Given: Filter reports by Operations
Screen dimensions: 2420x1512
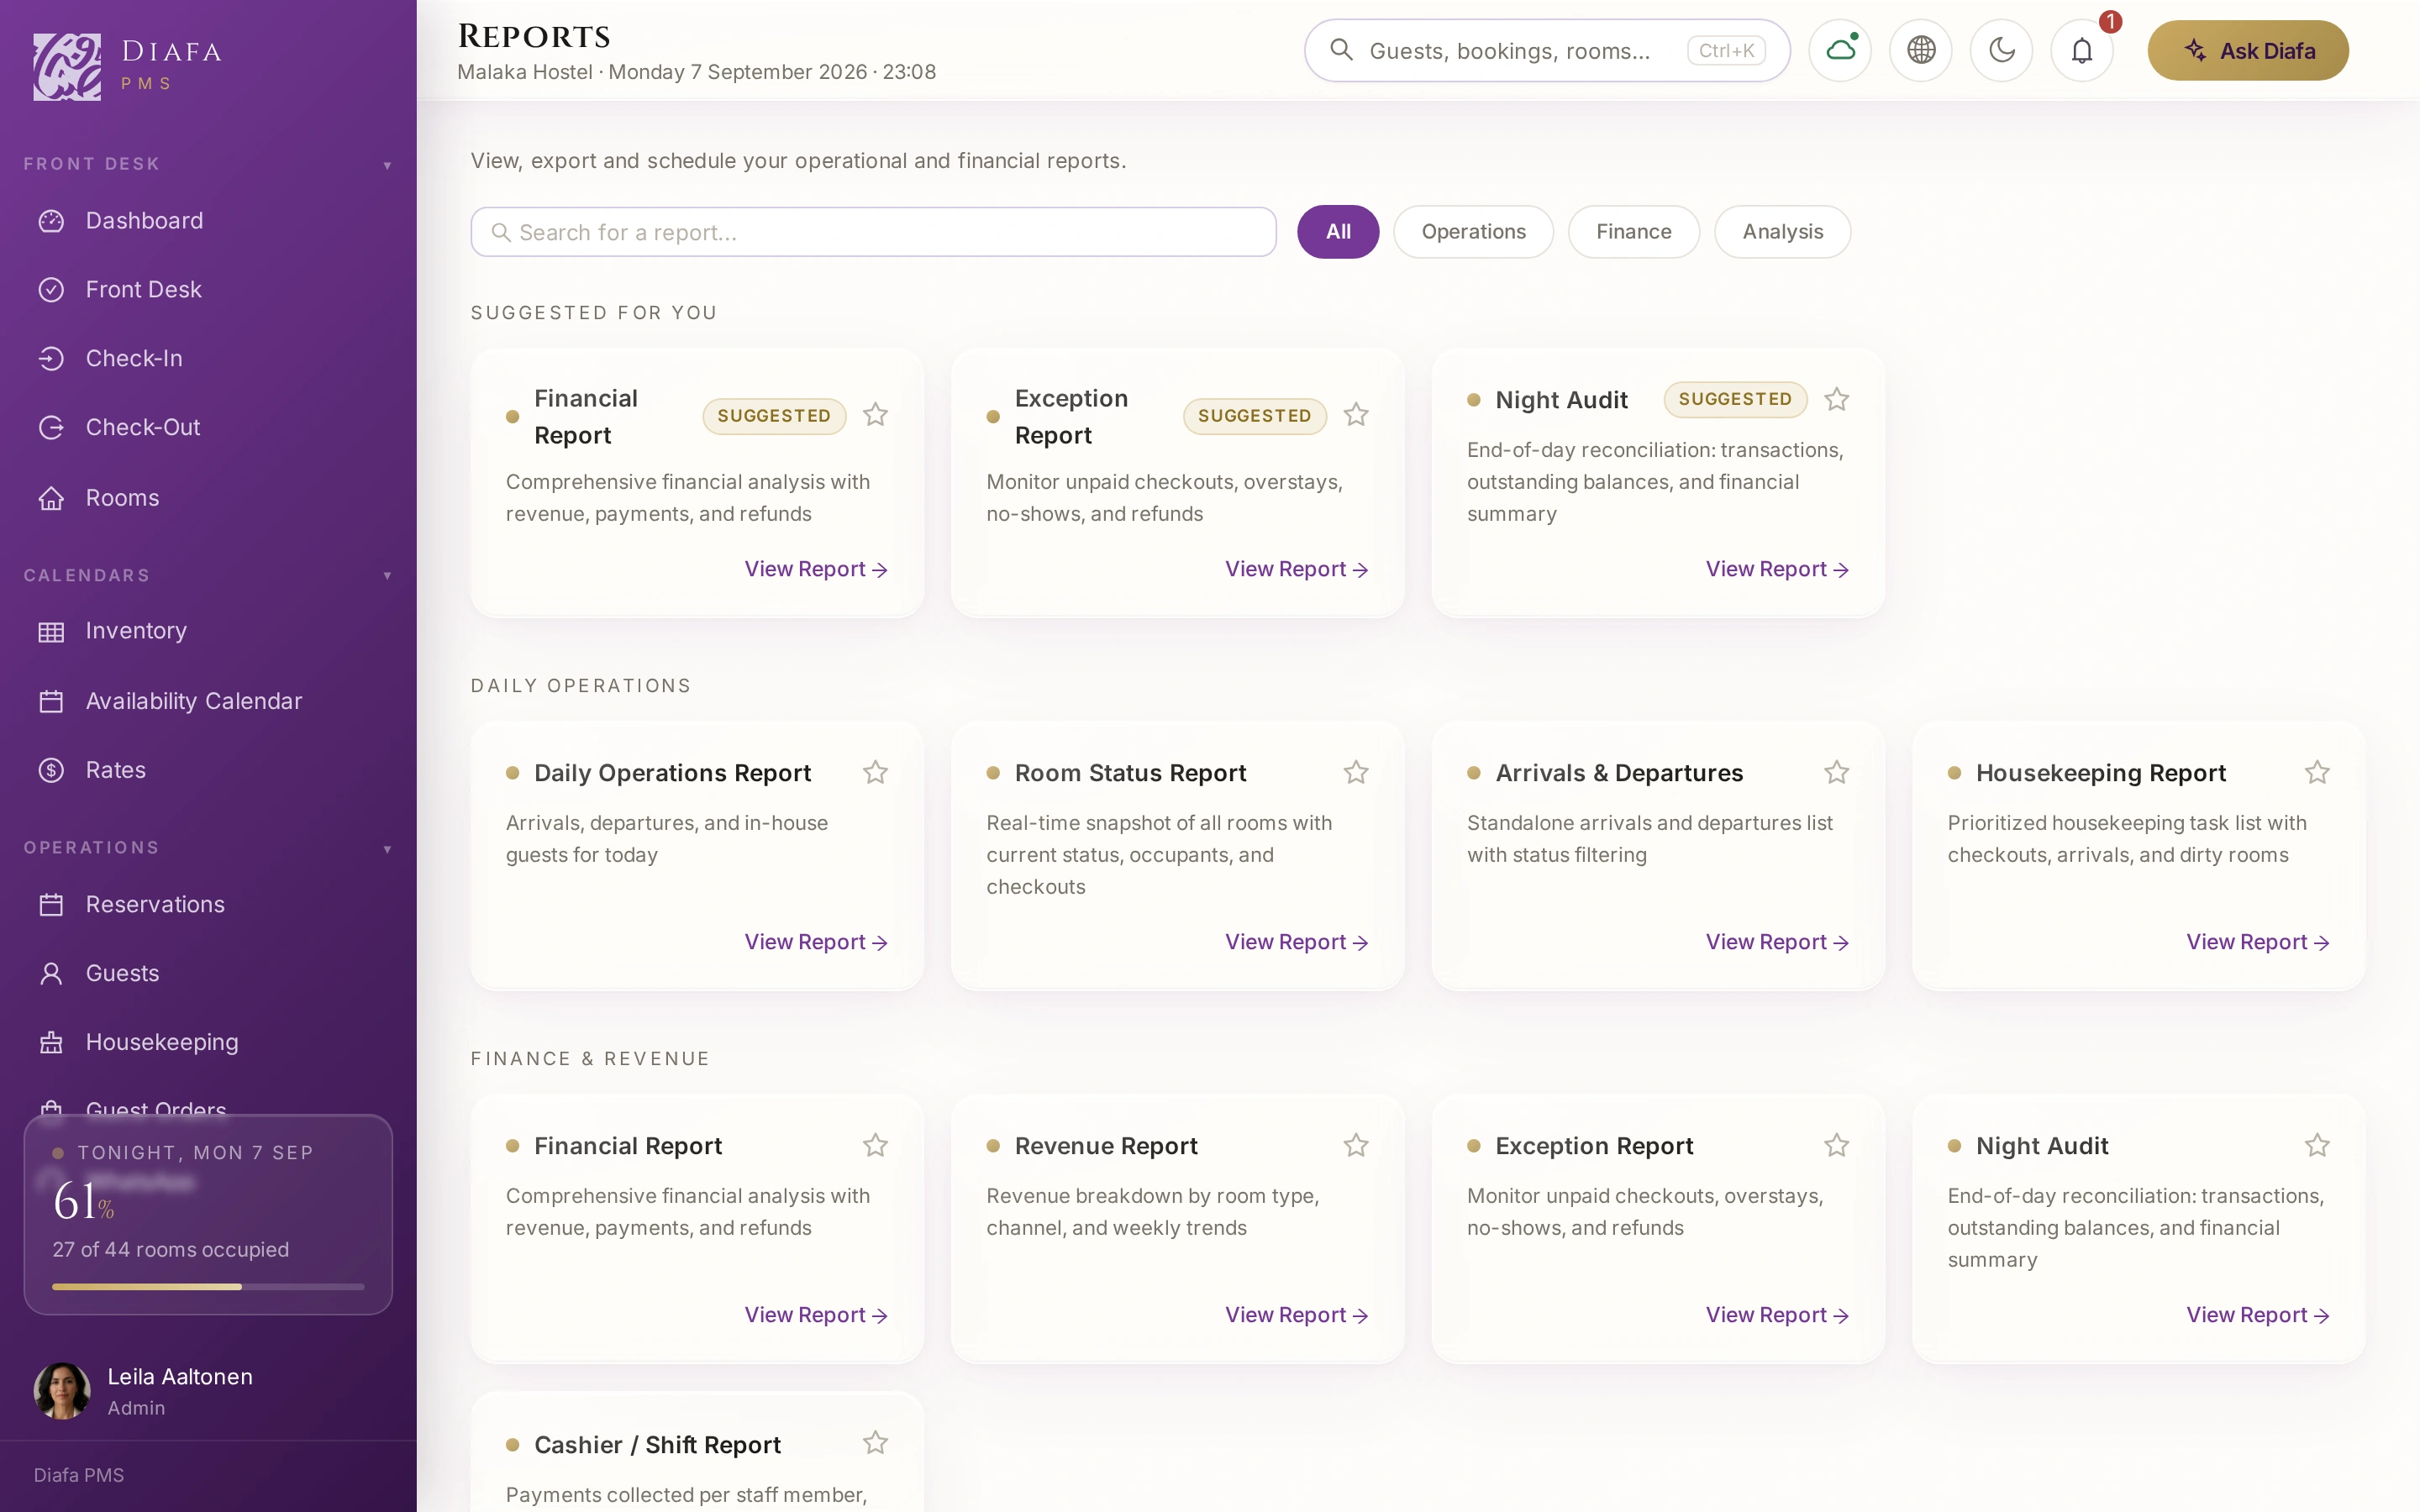Looking at the screenshot, I should pos(1473,232).
